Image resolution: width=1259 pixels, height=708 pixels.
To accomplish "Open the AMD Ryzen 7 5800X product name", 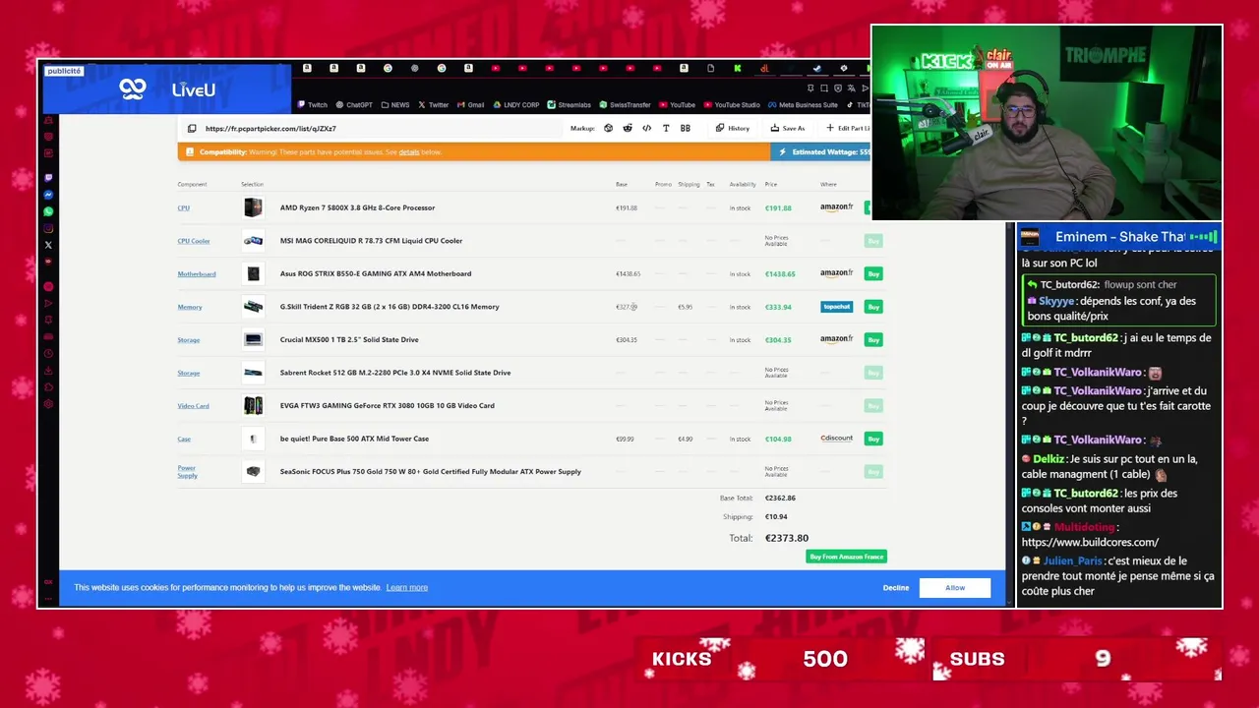I will pos(357,207).
